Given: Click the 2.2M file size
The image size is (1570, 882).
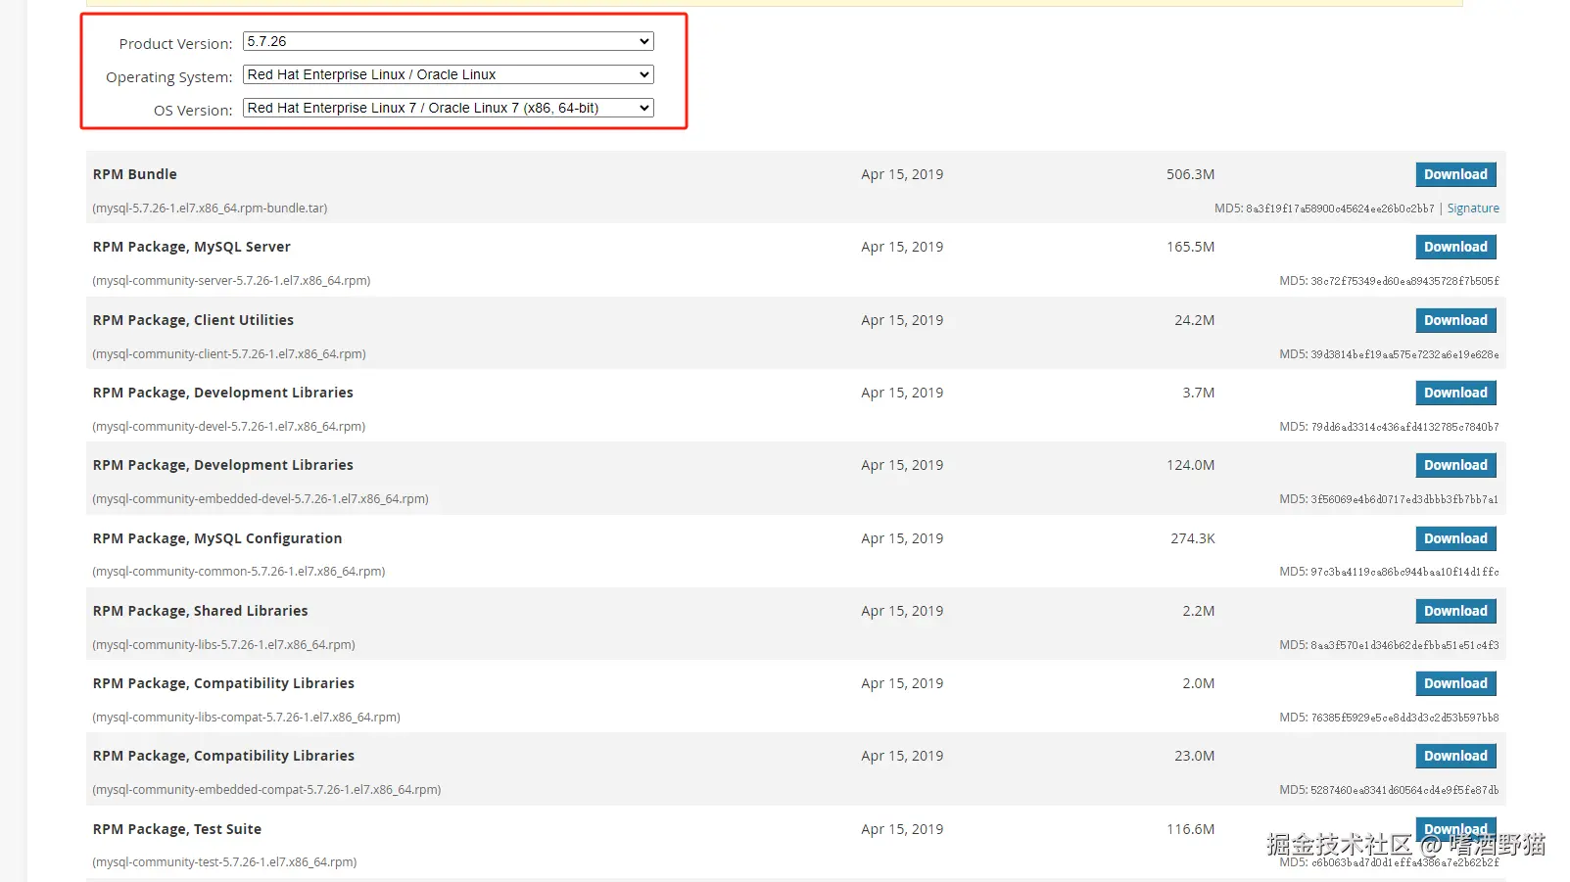Looking at the screenshot, I should coord(1199,611).
